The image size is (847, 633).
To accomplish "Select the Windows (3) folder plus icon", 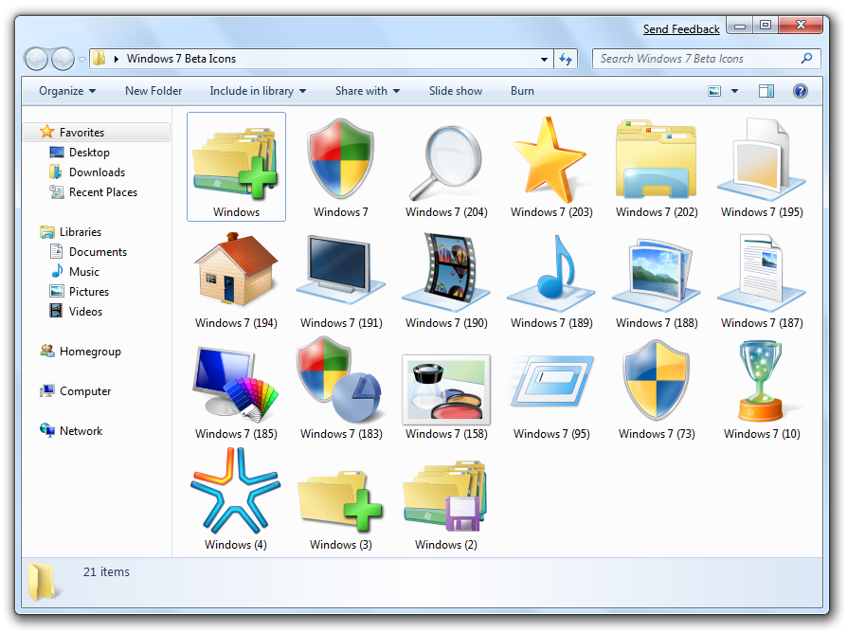I will (341, 500).
